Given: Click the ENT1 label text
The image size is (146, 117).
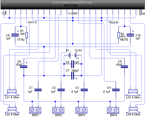Looking at the screenshot, I should [x=35, y=115].
